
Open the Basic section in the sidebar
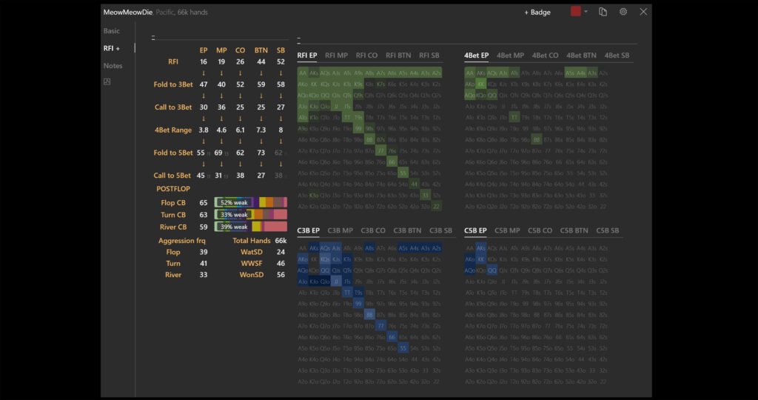click(x=112, y=31)
